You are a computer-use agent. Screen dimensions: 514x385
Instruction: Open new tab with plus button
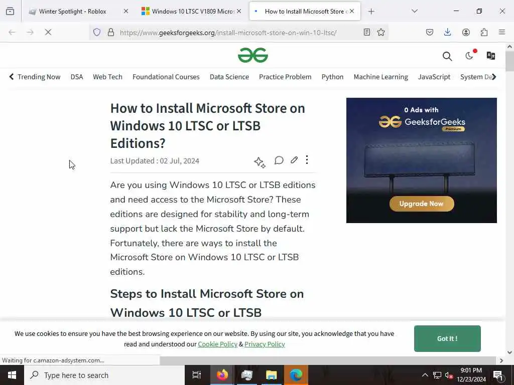point(371,12)
